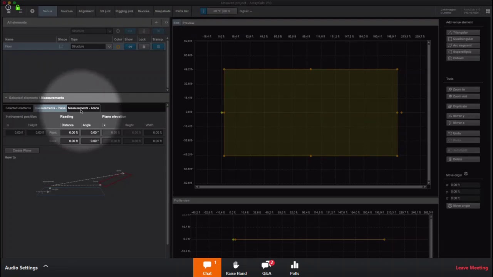Screen dimensions: 493x277
Task: Open Type dropdown for Floor row
Action: (x=91, y=47)
